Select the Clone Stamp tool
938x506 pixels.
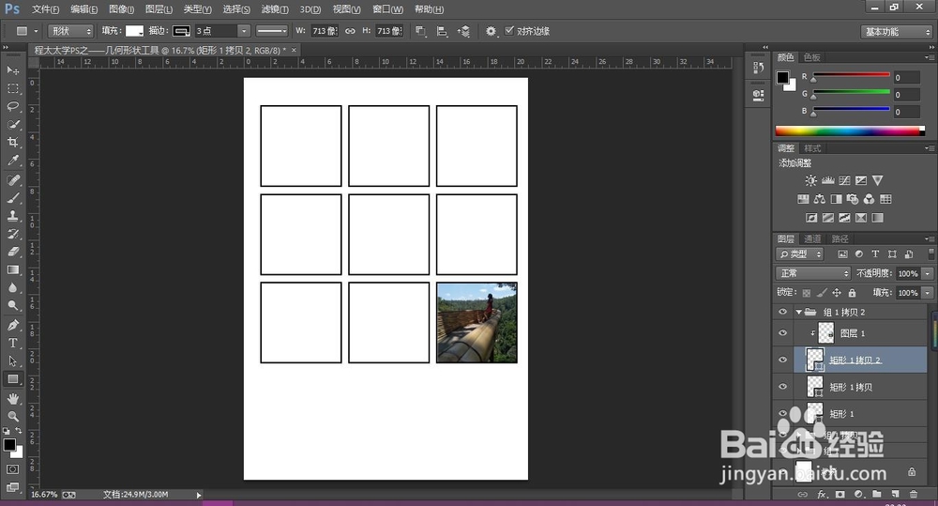[12, 216]
